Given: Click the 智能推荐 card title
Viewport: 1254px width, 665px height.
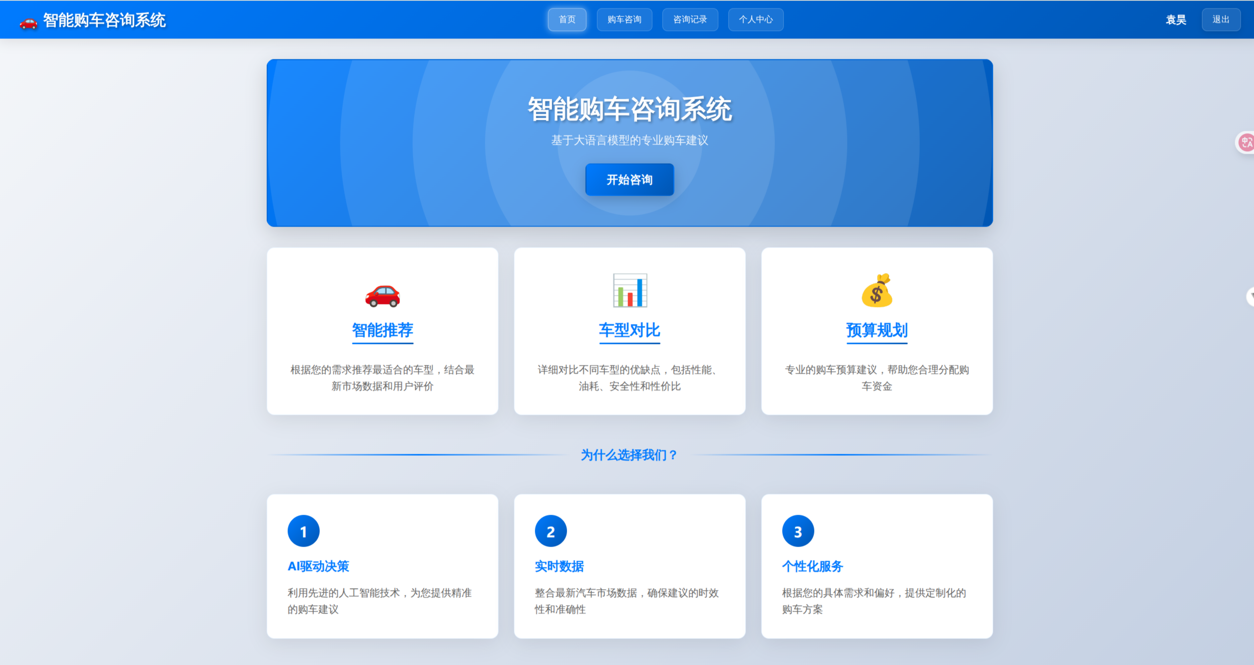Looking at the screenshot, I should tap(382, 330).
